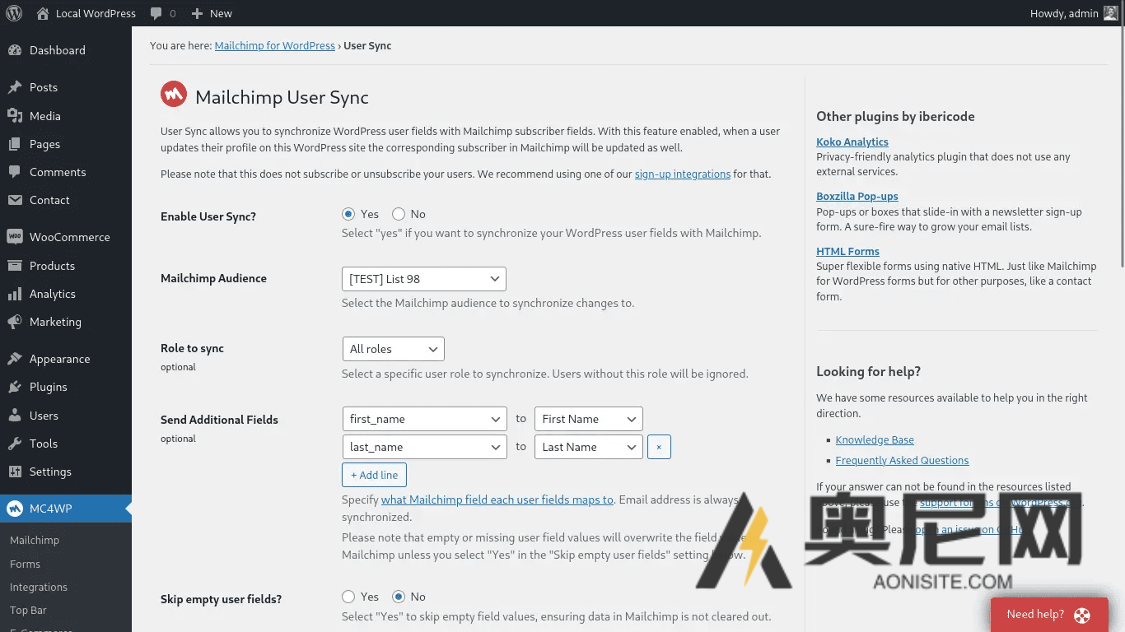The image size is (1125, 632).
Task: Follow the Mailchimp for WordPress breadcrumb link
Action: [x=275, y=46]
